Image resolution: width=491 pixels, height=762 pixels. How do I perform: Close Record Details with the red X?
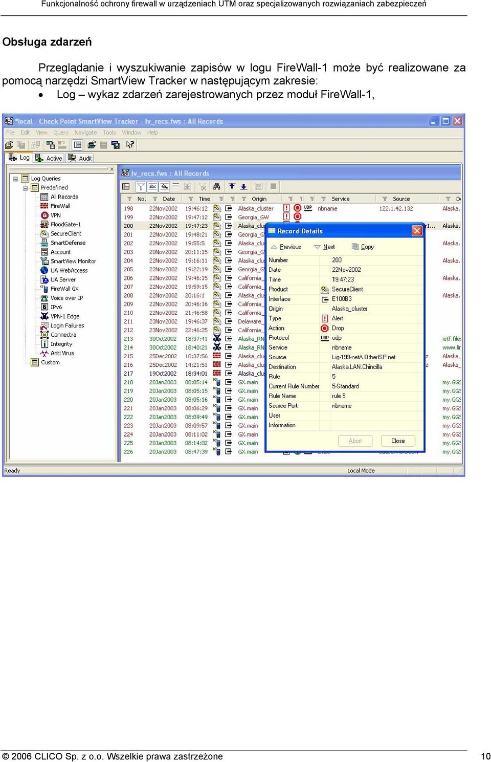[417, 231]
